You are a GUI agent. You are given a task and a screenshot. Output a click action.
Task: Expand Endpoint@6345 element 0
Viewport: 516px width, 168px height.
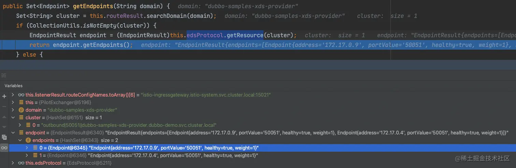point(27,148)
